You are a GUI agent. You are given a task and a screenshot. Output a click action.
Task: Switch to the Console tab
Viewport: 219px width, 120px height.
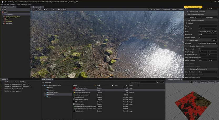click(3, 79)
